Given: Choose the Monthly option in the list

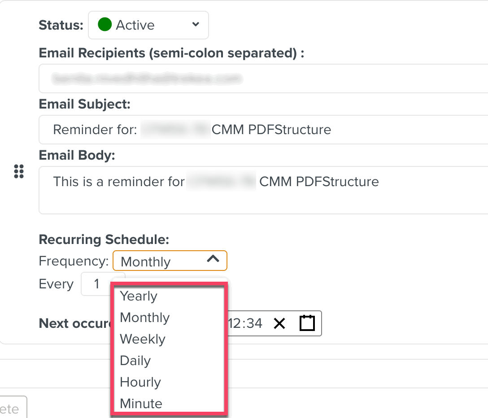Looking at the screenshot, I should click(x=145, y=318).
